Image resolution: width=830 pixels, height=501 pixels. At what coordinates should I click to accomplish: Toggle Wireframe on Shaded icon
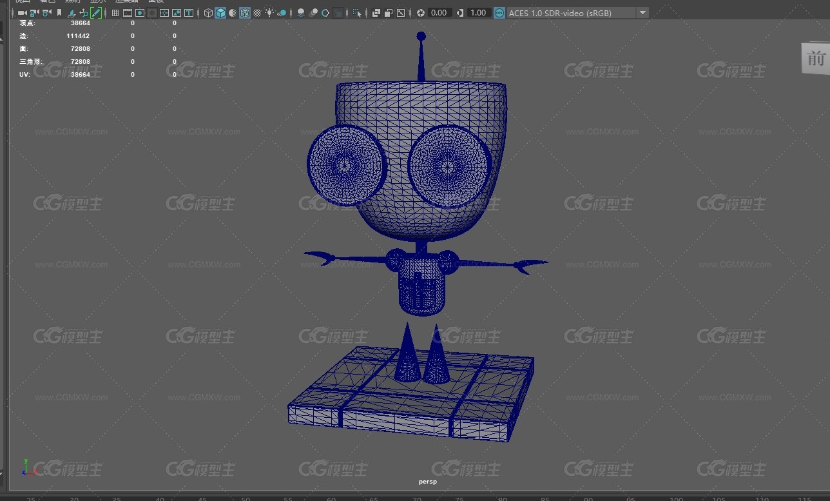point(245,13)
